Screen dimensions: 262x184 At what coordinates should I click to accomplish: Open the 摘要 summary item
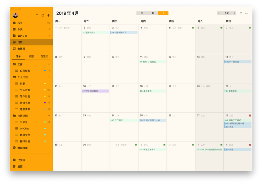click(31, 166)
